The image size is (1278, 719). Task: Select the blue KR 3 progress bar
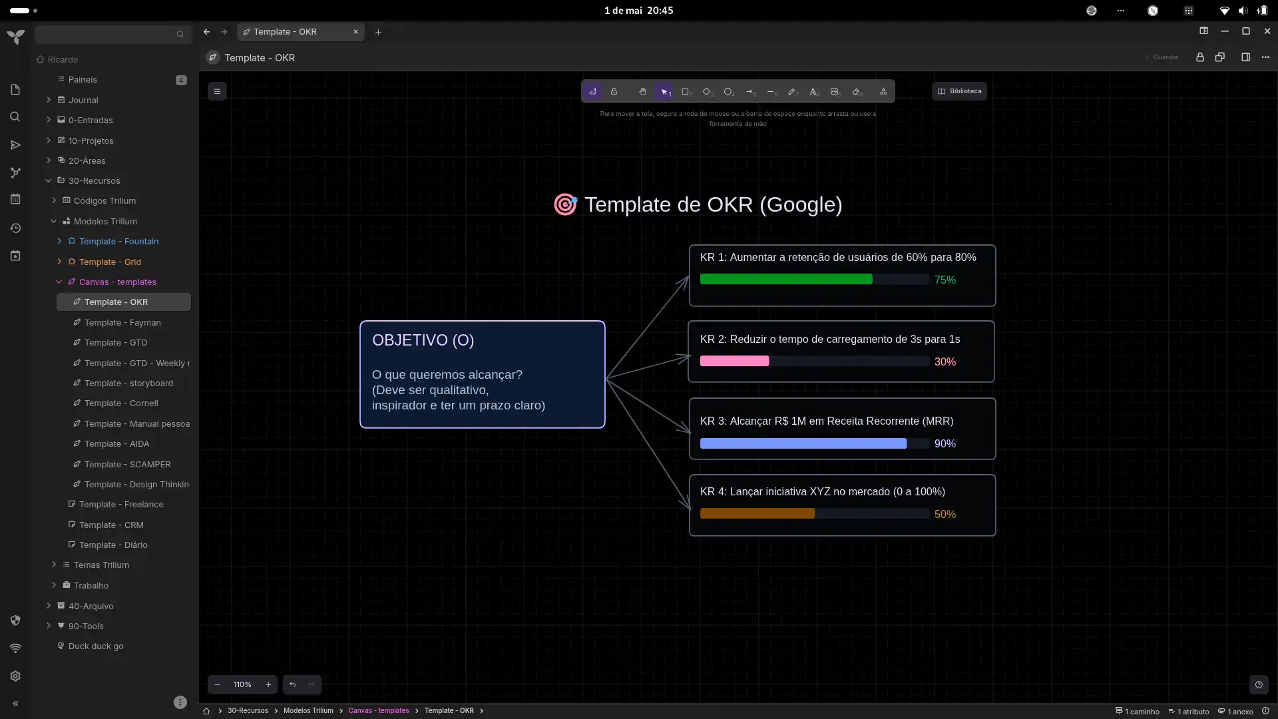click(803, 443)
